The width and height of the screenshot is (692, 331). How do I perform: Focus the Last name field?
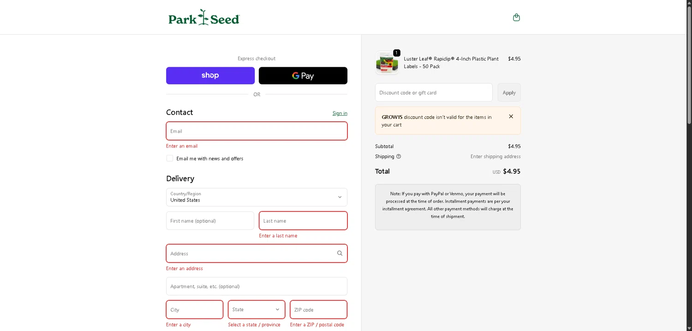click(x=303, y=221)
